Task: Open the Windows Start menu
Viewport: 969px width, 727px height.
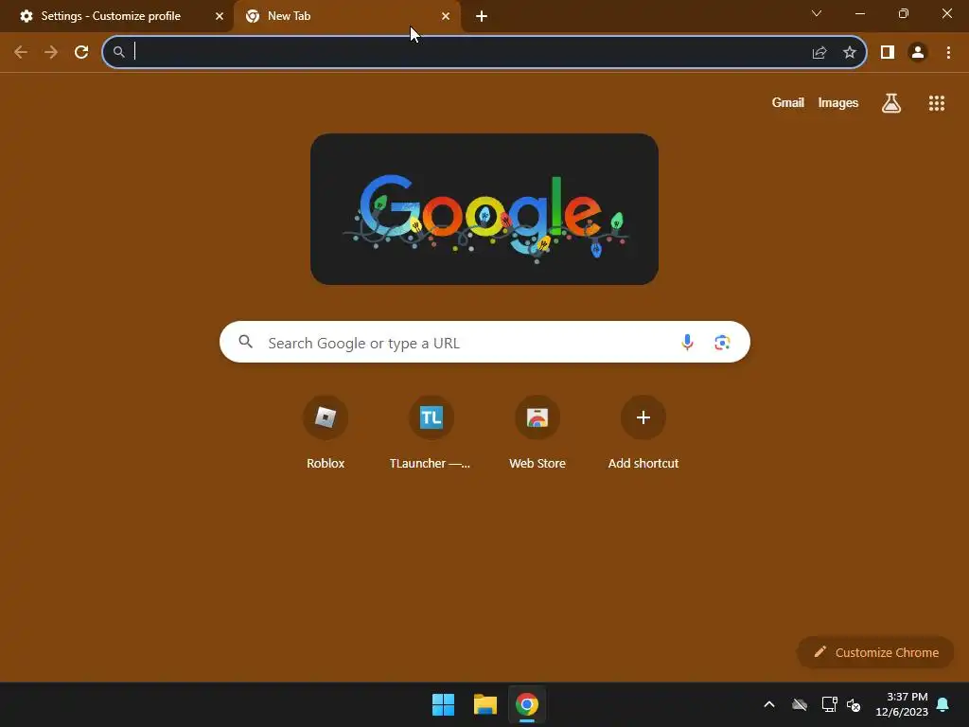Action: click(x=443, y=704)
